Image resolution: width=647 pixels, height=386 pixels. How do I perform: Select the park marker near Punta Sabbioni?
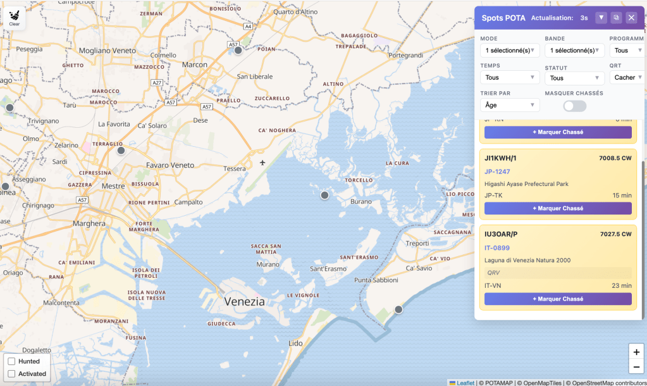[398, 309]
